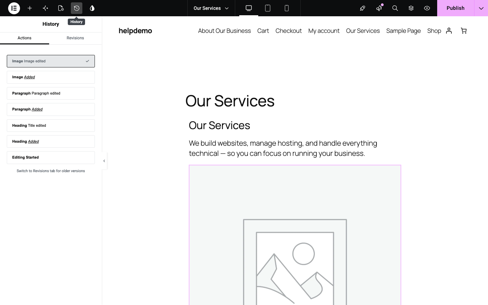Select the Image edited history entry
488x305 pixels.
51,61
